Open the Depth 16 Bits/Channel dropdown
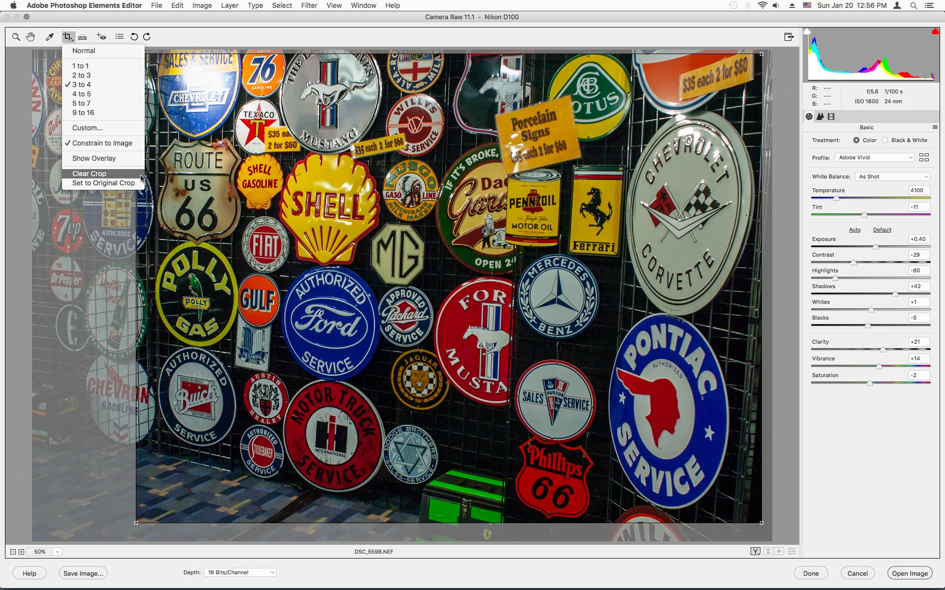Screen dimensions: 945x590 click(240, 572)
